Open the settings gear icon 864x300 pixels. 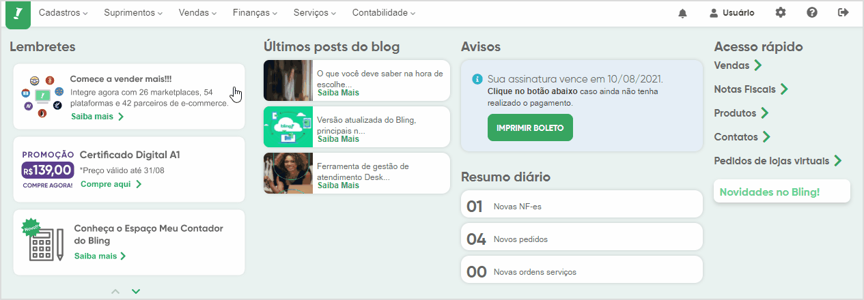781,13
